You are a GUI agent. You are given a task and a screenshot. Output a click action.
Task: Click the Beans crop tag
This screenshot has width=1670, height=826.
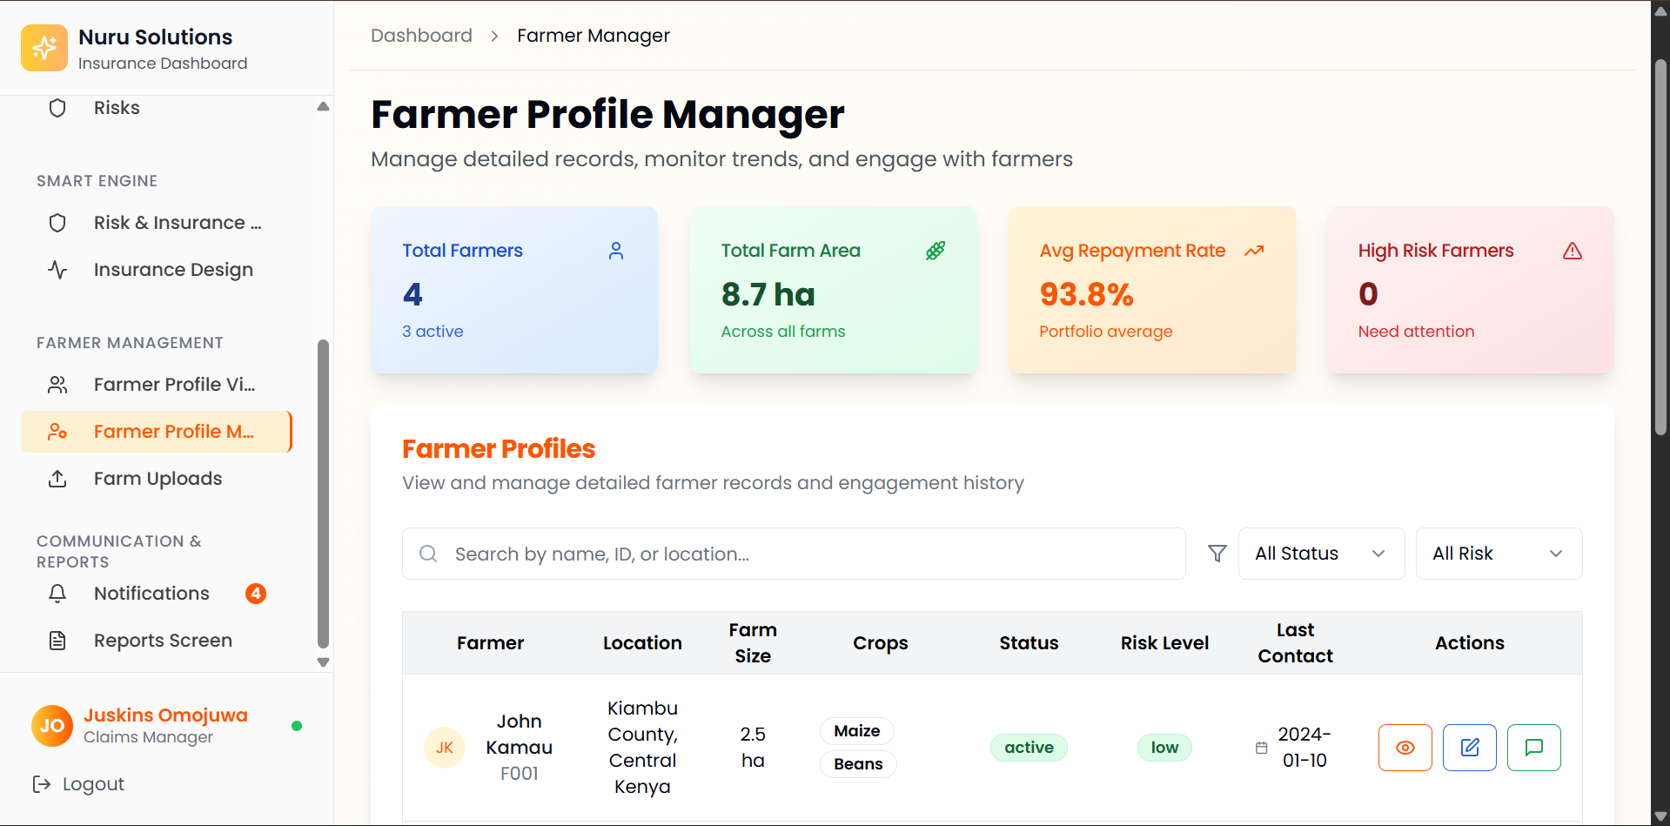(858, 764)
